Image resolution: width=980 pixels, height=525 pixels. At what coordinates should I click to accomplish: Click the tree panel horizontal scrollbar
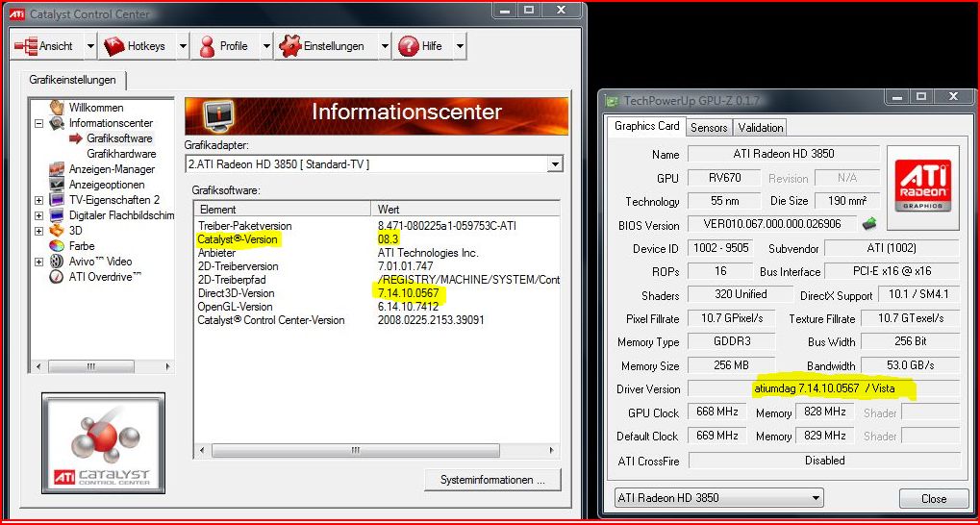(102, 367)
